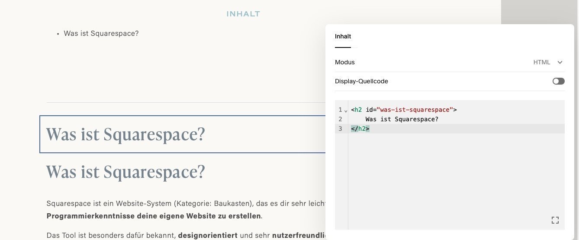Select the Inhalt tab in the panel
579x240 pixels.
pyautogui.click(x=343, y=37)
